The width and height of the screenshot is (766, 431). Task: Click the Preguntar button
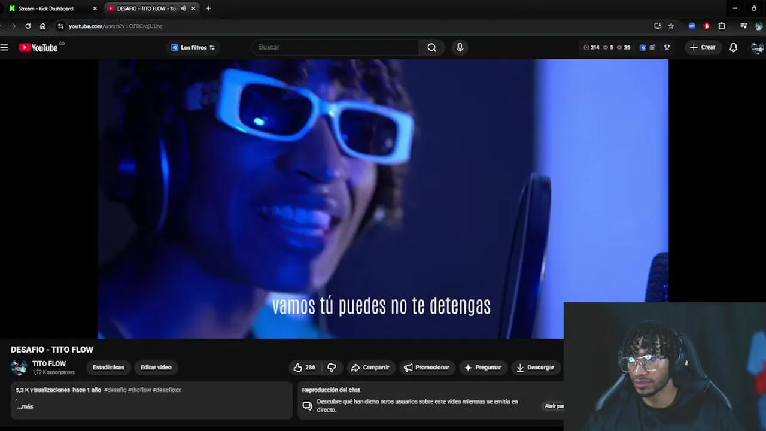(x=483, y=368)
